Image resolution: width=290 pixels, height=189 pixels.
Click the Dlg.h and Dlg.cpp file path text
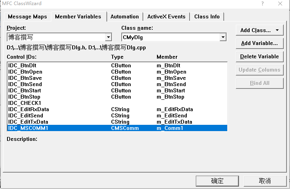(76, 48)
